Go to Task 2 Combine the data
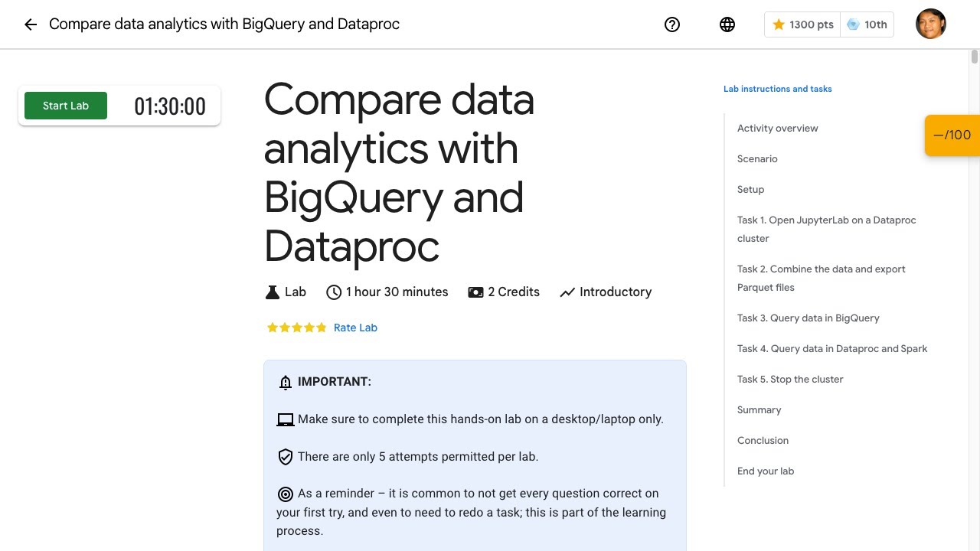Image resolution: width=980 pixels, height=551 pixels. pyautogui.click(x=822, y=278)
